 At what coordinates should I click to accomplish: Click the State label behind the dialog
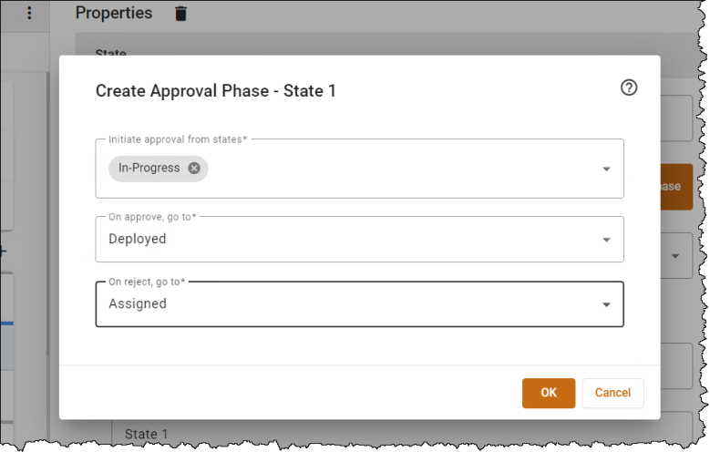click(111, 52)
